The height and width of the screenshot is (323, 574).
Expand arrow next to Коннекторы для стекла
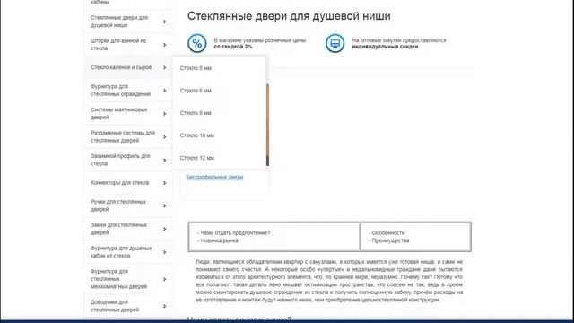click(165, 183)
